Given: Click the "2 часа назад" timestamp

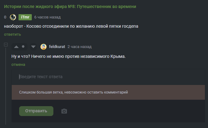Looking at the screenshot, I should tap(79, 47).
